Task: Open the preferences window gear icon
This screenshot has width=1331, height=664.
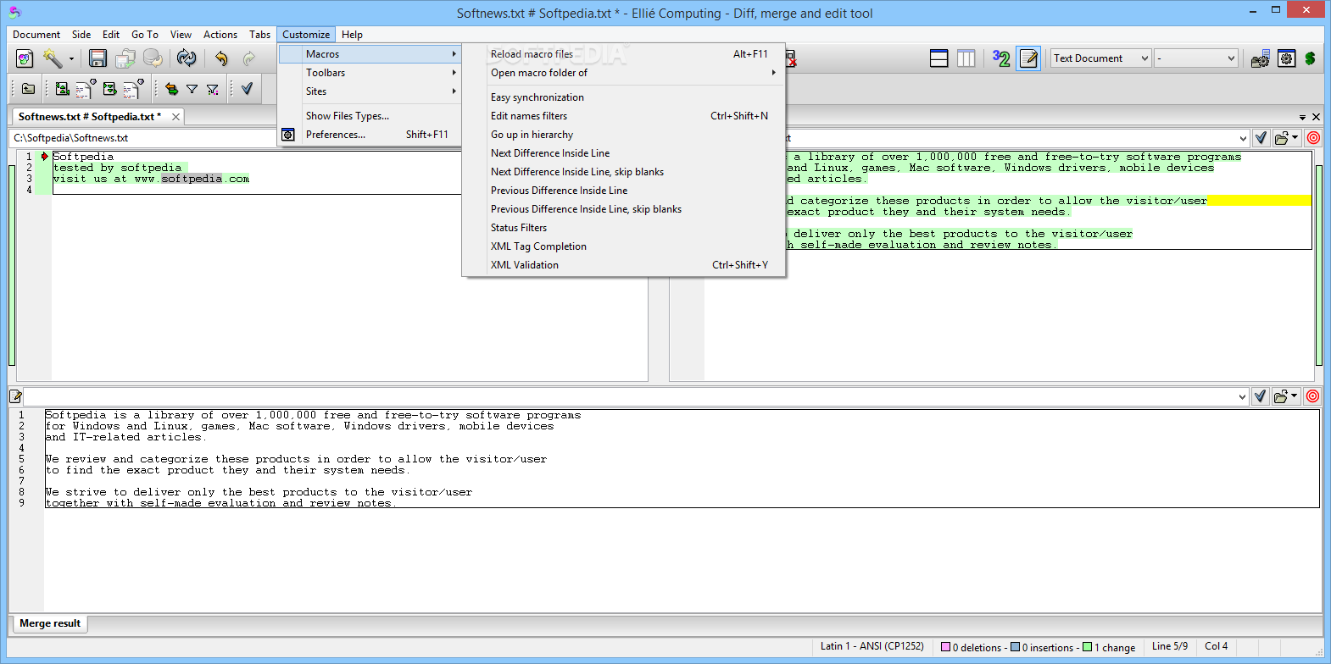Action: (x=1286, y=58)
